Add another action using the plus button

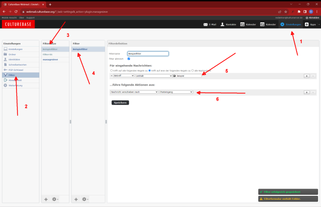coord(306,92)
